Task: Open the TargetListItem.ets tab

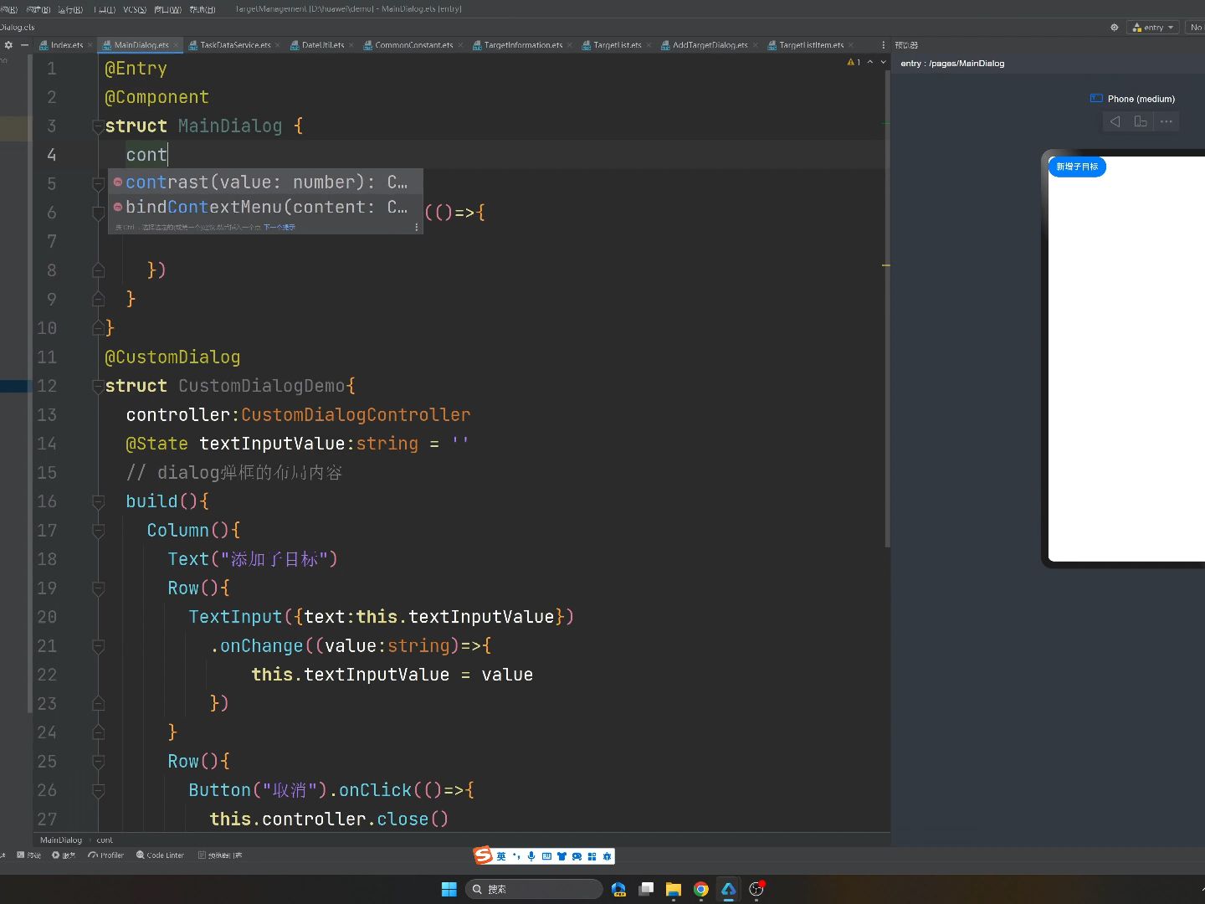Action: pyautogui.click(x=811, y=45)
